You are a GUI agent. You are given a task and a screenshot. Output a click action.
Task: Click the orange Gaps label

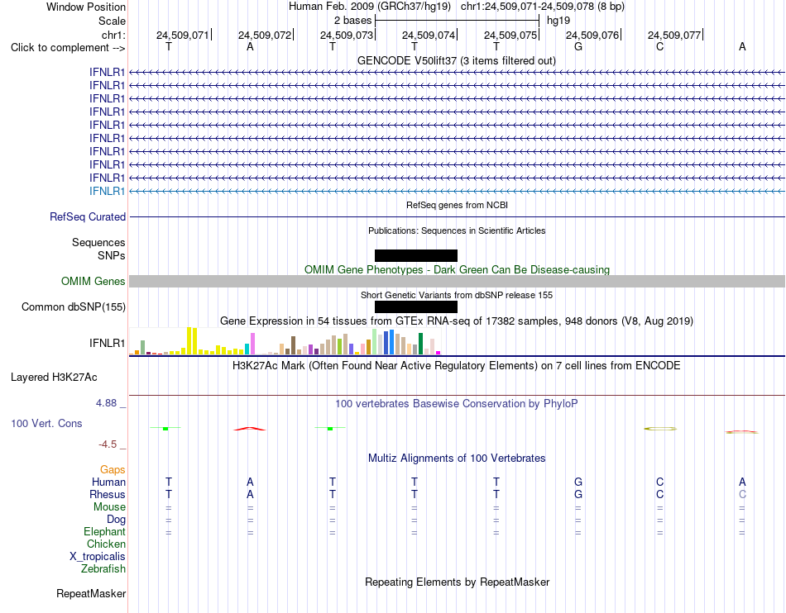(x=113, y=469)
